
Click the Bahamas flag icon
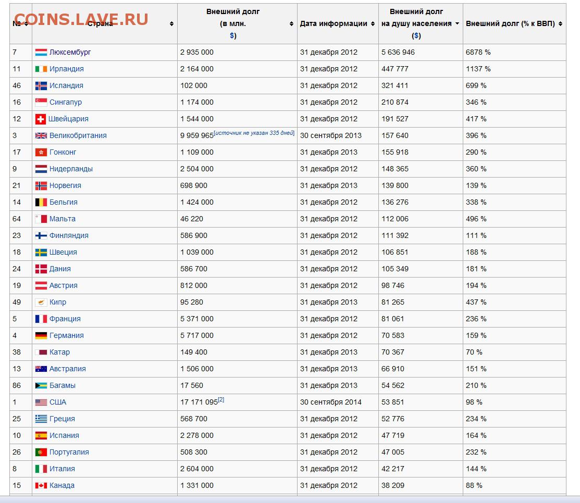coord(41,385)
